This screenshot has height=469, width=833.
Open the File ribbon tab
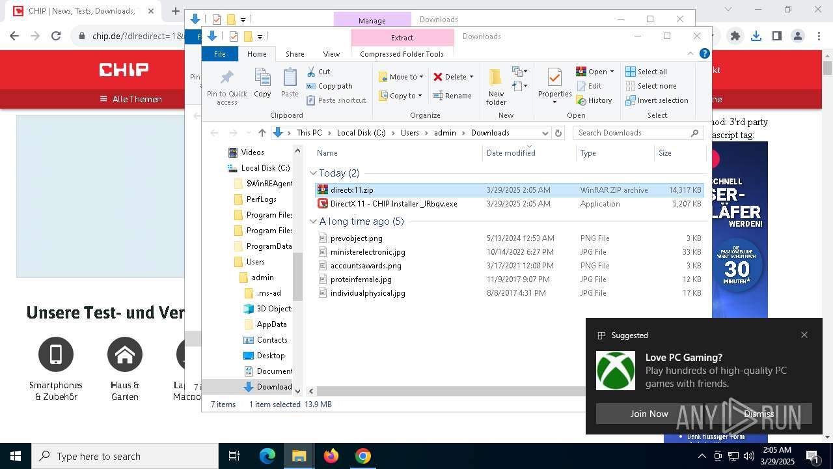(x=220, y=54)
